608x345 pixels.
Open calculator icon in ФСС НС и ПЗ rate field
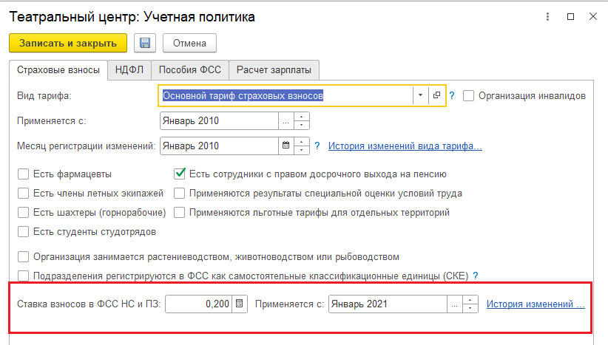click(239, 304)
